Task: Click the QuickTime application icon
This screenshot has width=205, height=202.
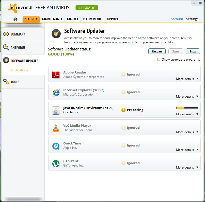Action: [x=56, y=146]
